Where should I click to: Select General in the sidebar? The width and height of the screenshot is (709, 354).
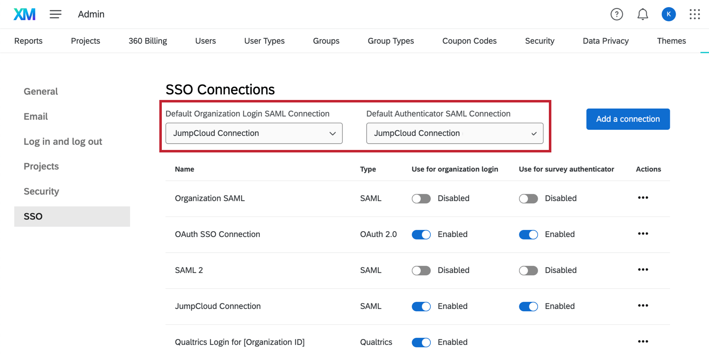(x=41, y=92)
